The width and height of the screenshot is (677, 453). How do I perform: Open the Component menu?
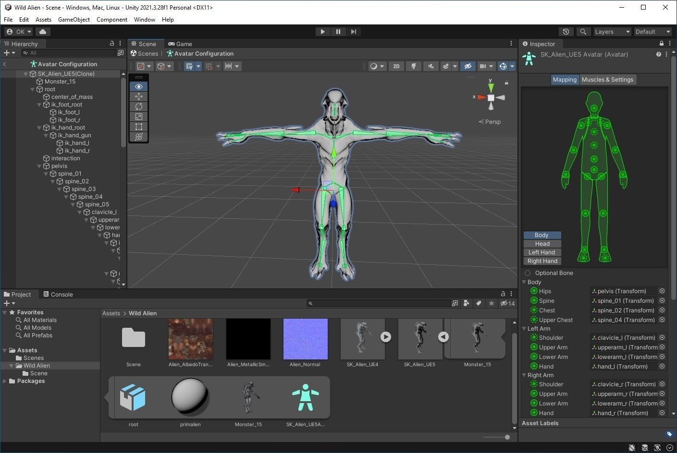coord(112,20)
